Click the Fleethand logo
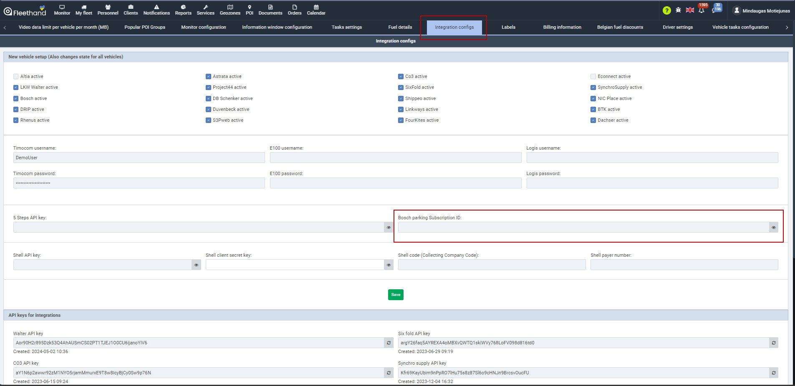This screenshot has width=795, height=386. pos(25,11)
